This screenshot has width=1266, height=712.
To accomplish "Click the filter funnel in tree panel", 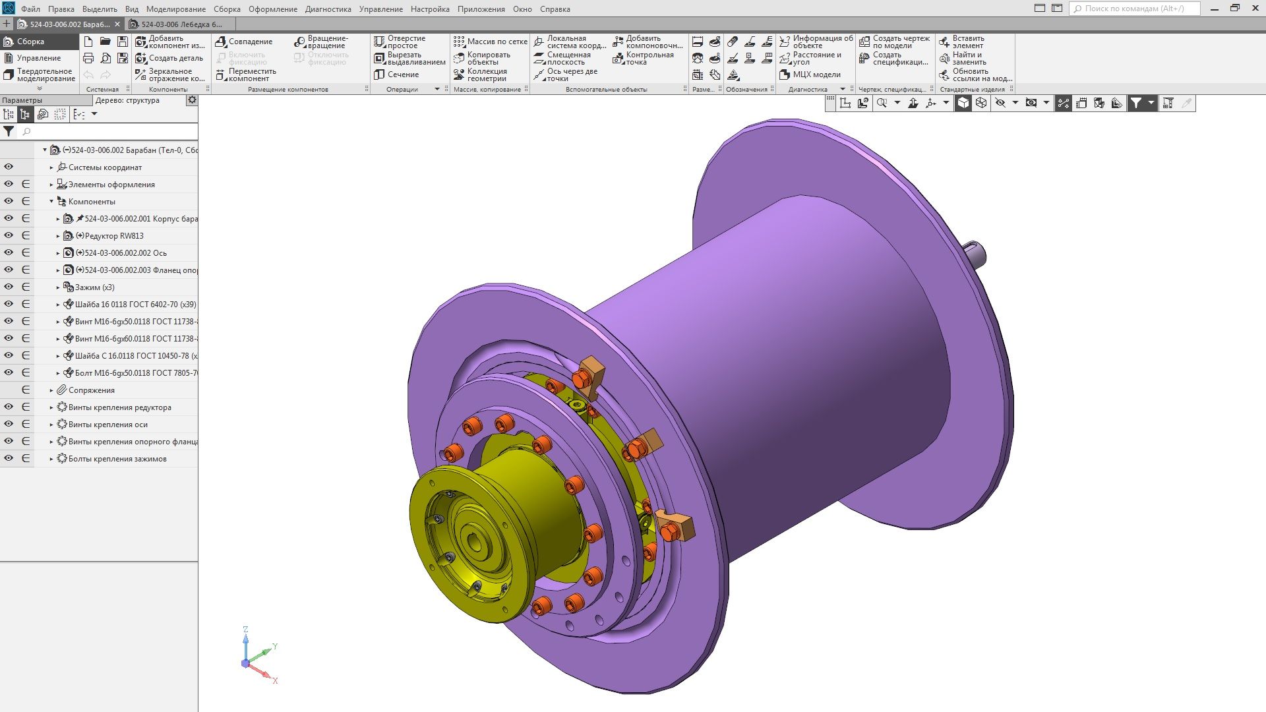I will (9, 131).
